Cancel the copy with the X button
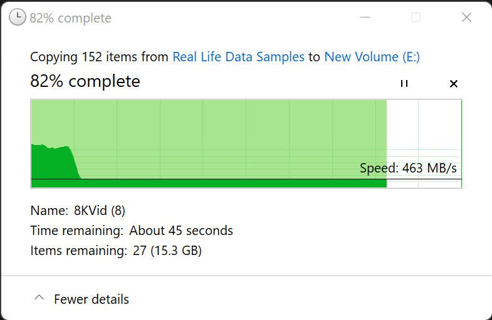 tap(454, 84)
